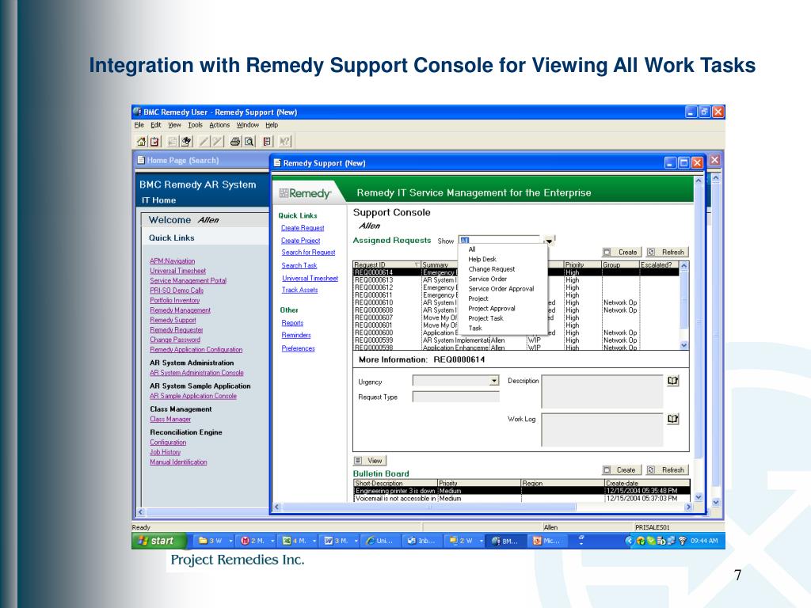Open the Actions menu
The width and height of the screenshot is (811, 608).
point(219,125)
